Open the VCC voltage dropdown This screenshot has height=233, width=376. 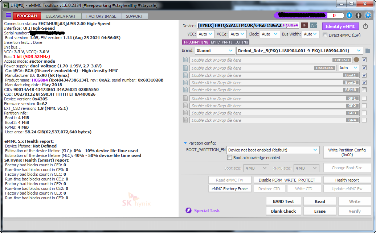pyautogui.click(x=205, y=34)
